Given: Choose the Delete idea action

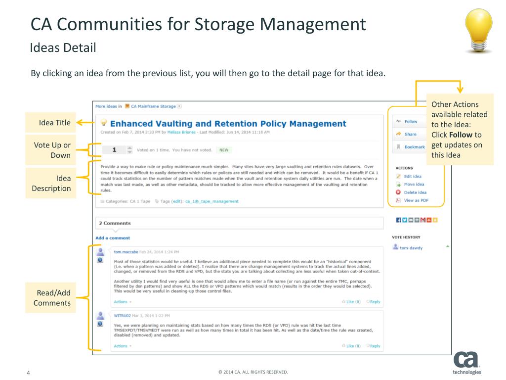Looking at the screenshot, I should (x=415, y=192).
